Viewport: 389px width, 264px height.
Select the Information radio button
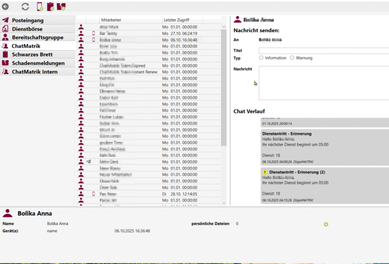[x=261, y=58]
